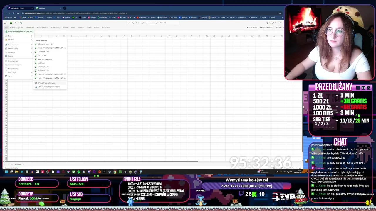The image size is (376, 211).
Task: Open Windows Start menu
Action: pyautogui.click(x=6, y=172)
